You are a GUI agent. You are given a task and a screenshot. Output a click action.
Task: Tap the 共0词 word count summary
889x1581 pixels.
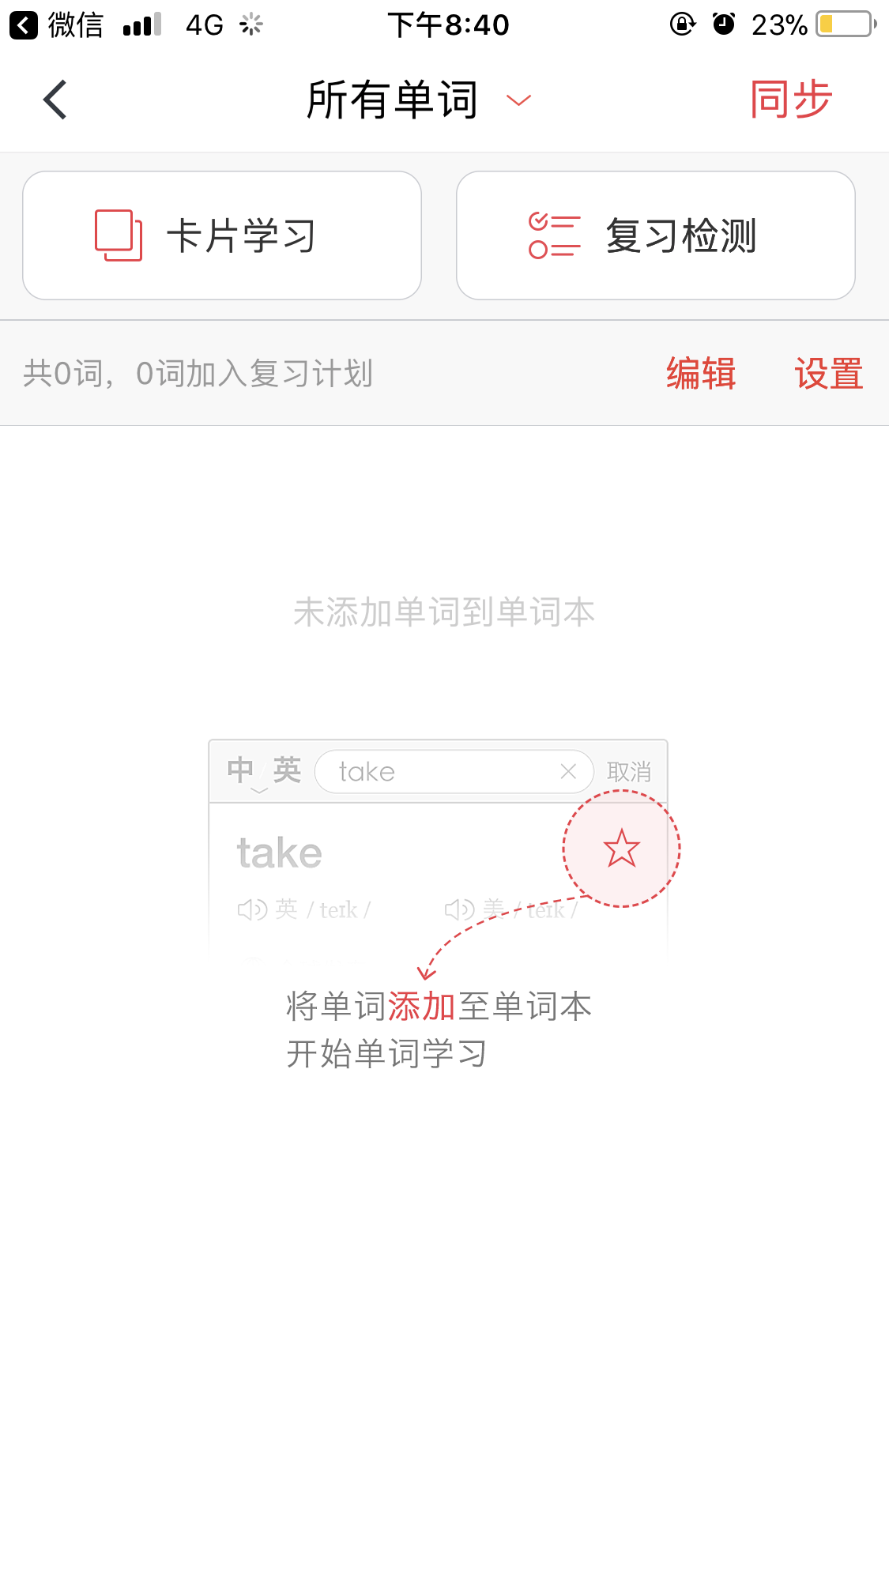pos(198,373)
